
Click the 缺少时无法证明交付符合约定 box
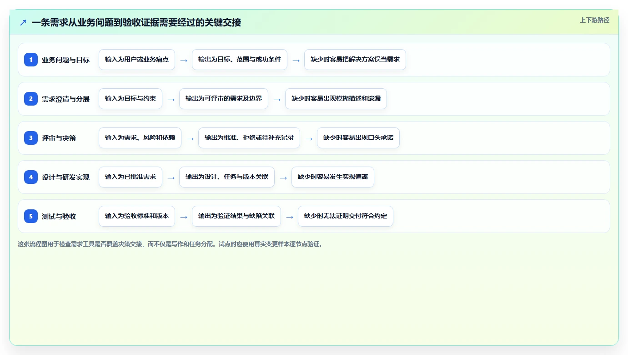[346, 216]
